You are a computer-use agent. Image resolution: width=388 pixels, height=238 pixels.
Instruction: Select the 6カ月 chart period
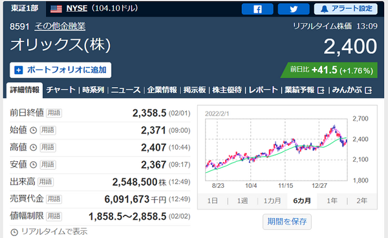click(x=302, y=201)
